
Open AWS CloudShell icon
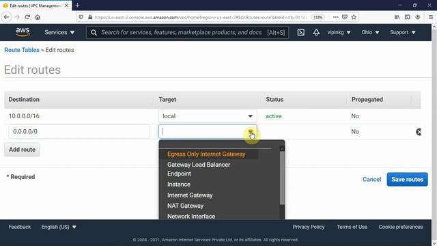[x=300, y=32]
